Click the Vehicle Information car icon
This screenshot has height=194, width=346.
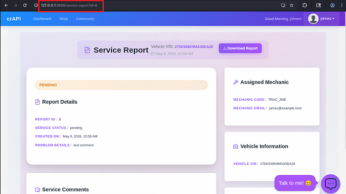236,147
